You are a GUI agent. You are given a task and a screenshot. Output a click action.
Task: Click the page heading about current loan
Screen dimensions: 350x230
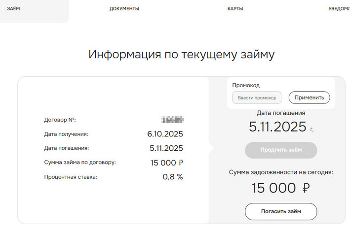tap(181, 54)
